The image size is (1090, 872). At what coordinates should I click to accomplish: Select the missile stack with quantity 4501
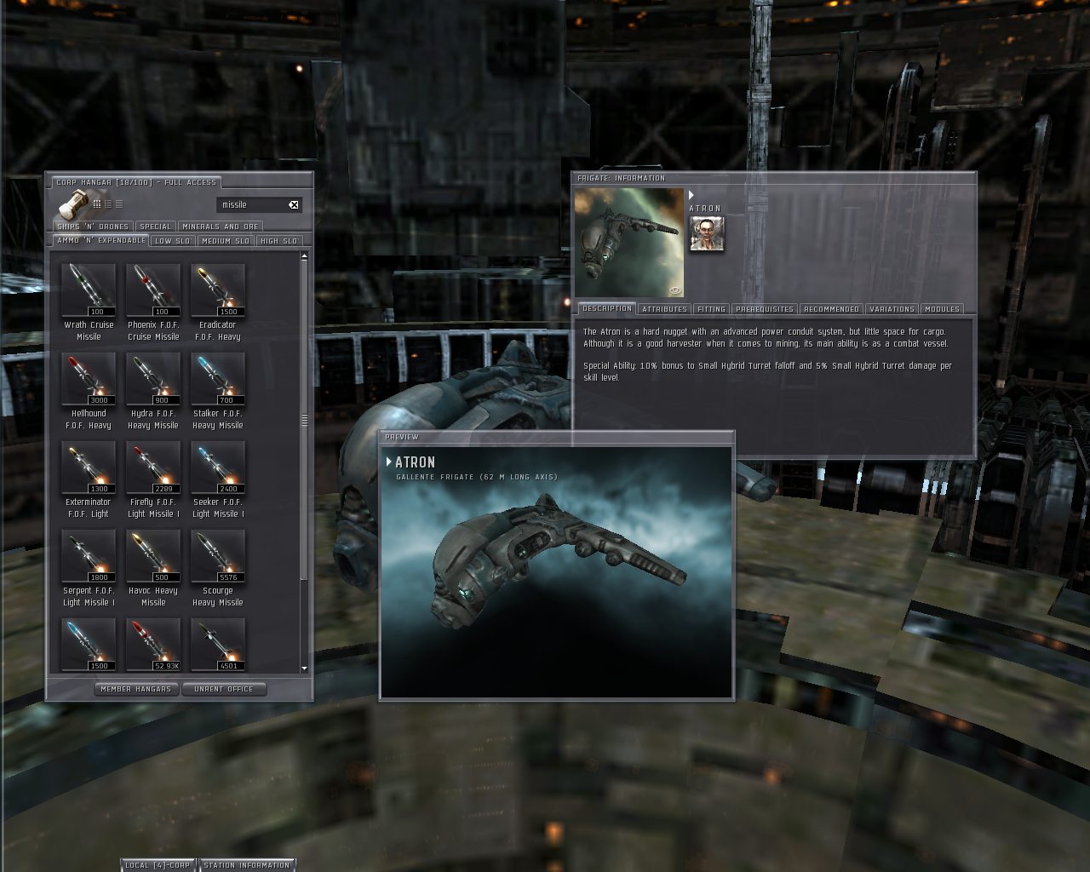(x=218, y=645)
